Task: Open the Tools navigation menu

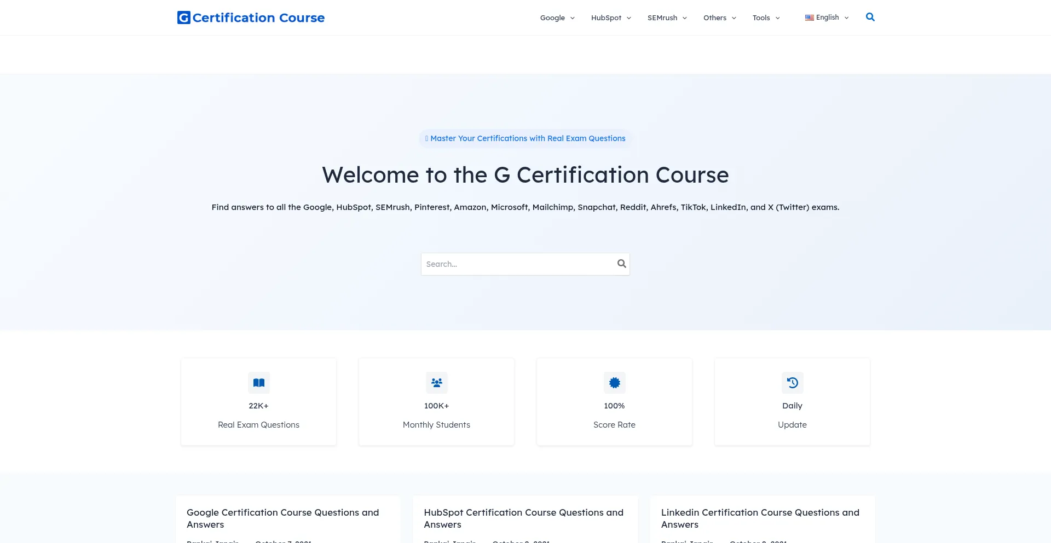Action: pos(765,17)
